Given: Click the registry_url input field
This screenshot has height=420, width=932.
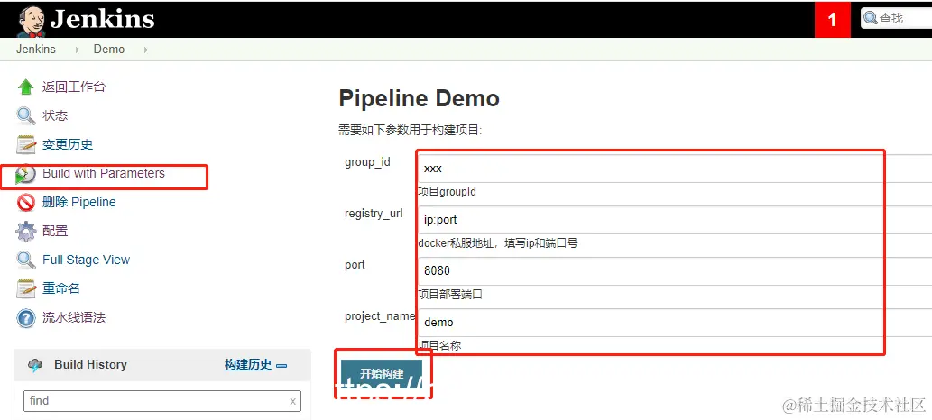Looking at the screenshot, I should 675,220.
